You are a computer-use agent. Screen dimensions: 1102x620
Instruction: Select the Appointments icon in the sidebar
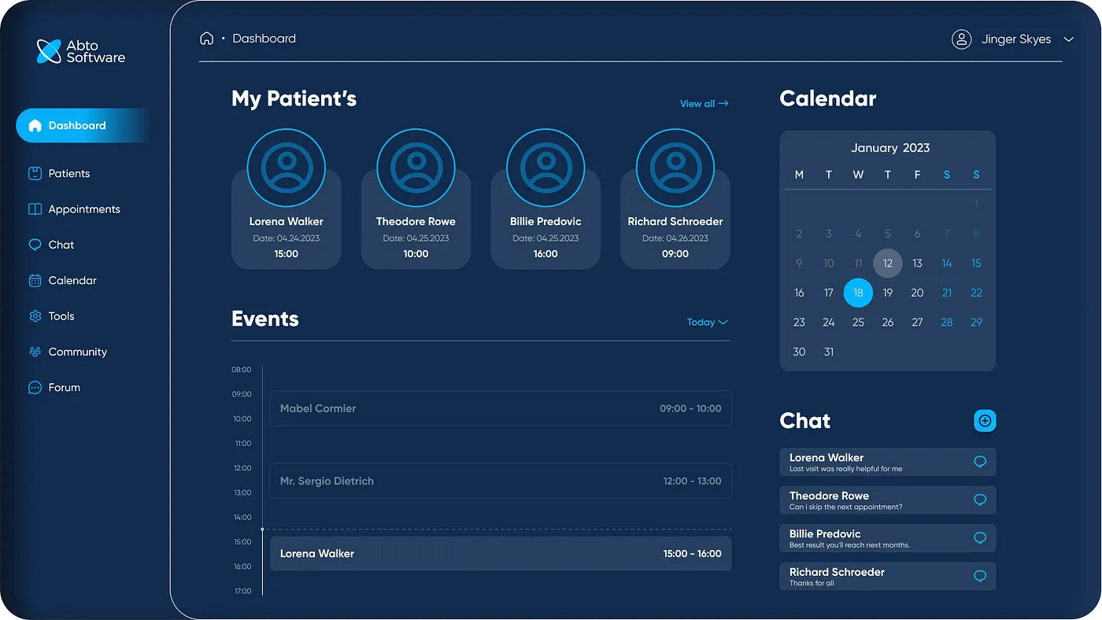point(35,209)
